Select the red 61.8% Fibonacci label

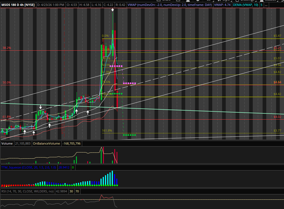pyautogui.click(x=7, y=117)
